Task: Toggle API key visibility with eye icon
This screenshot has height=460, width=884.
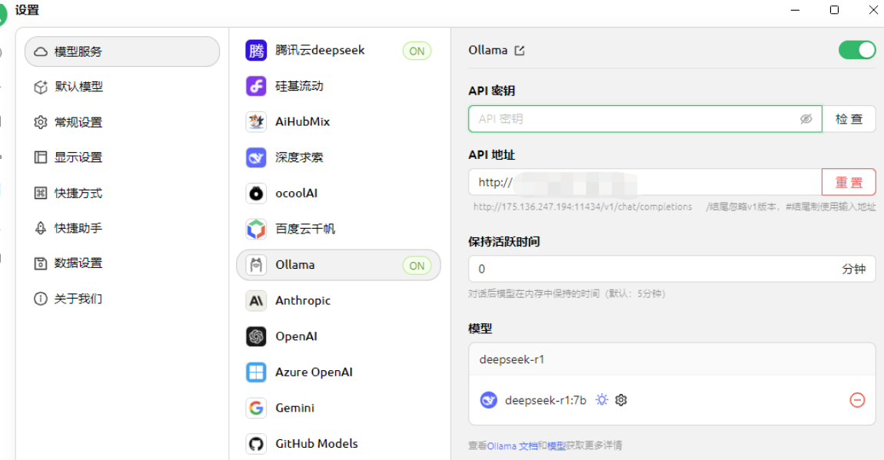Action: pos(806,118)
